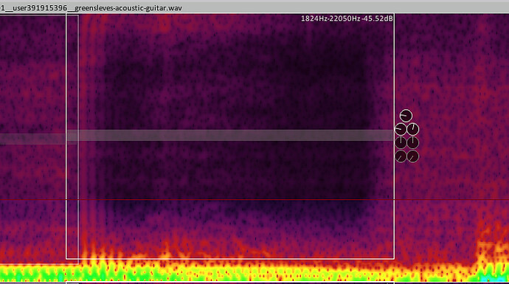
Task: Click the gray horizontal band inside the selection
Action: (x=230, y=135)
